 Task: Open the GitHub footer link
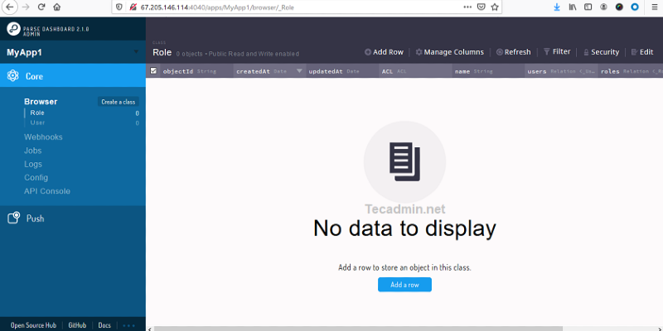click(77, 325)
